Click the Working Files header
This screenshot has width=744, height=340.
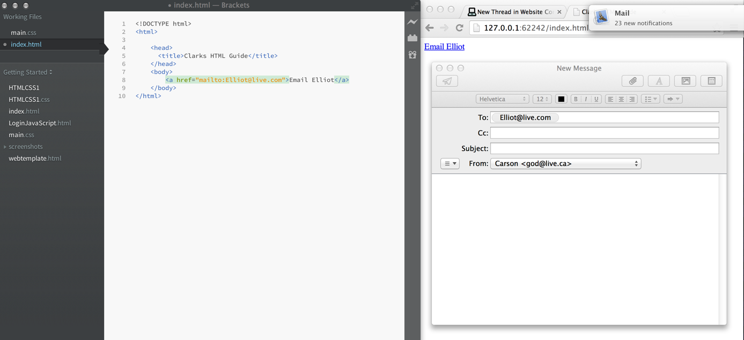(23, 17)
